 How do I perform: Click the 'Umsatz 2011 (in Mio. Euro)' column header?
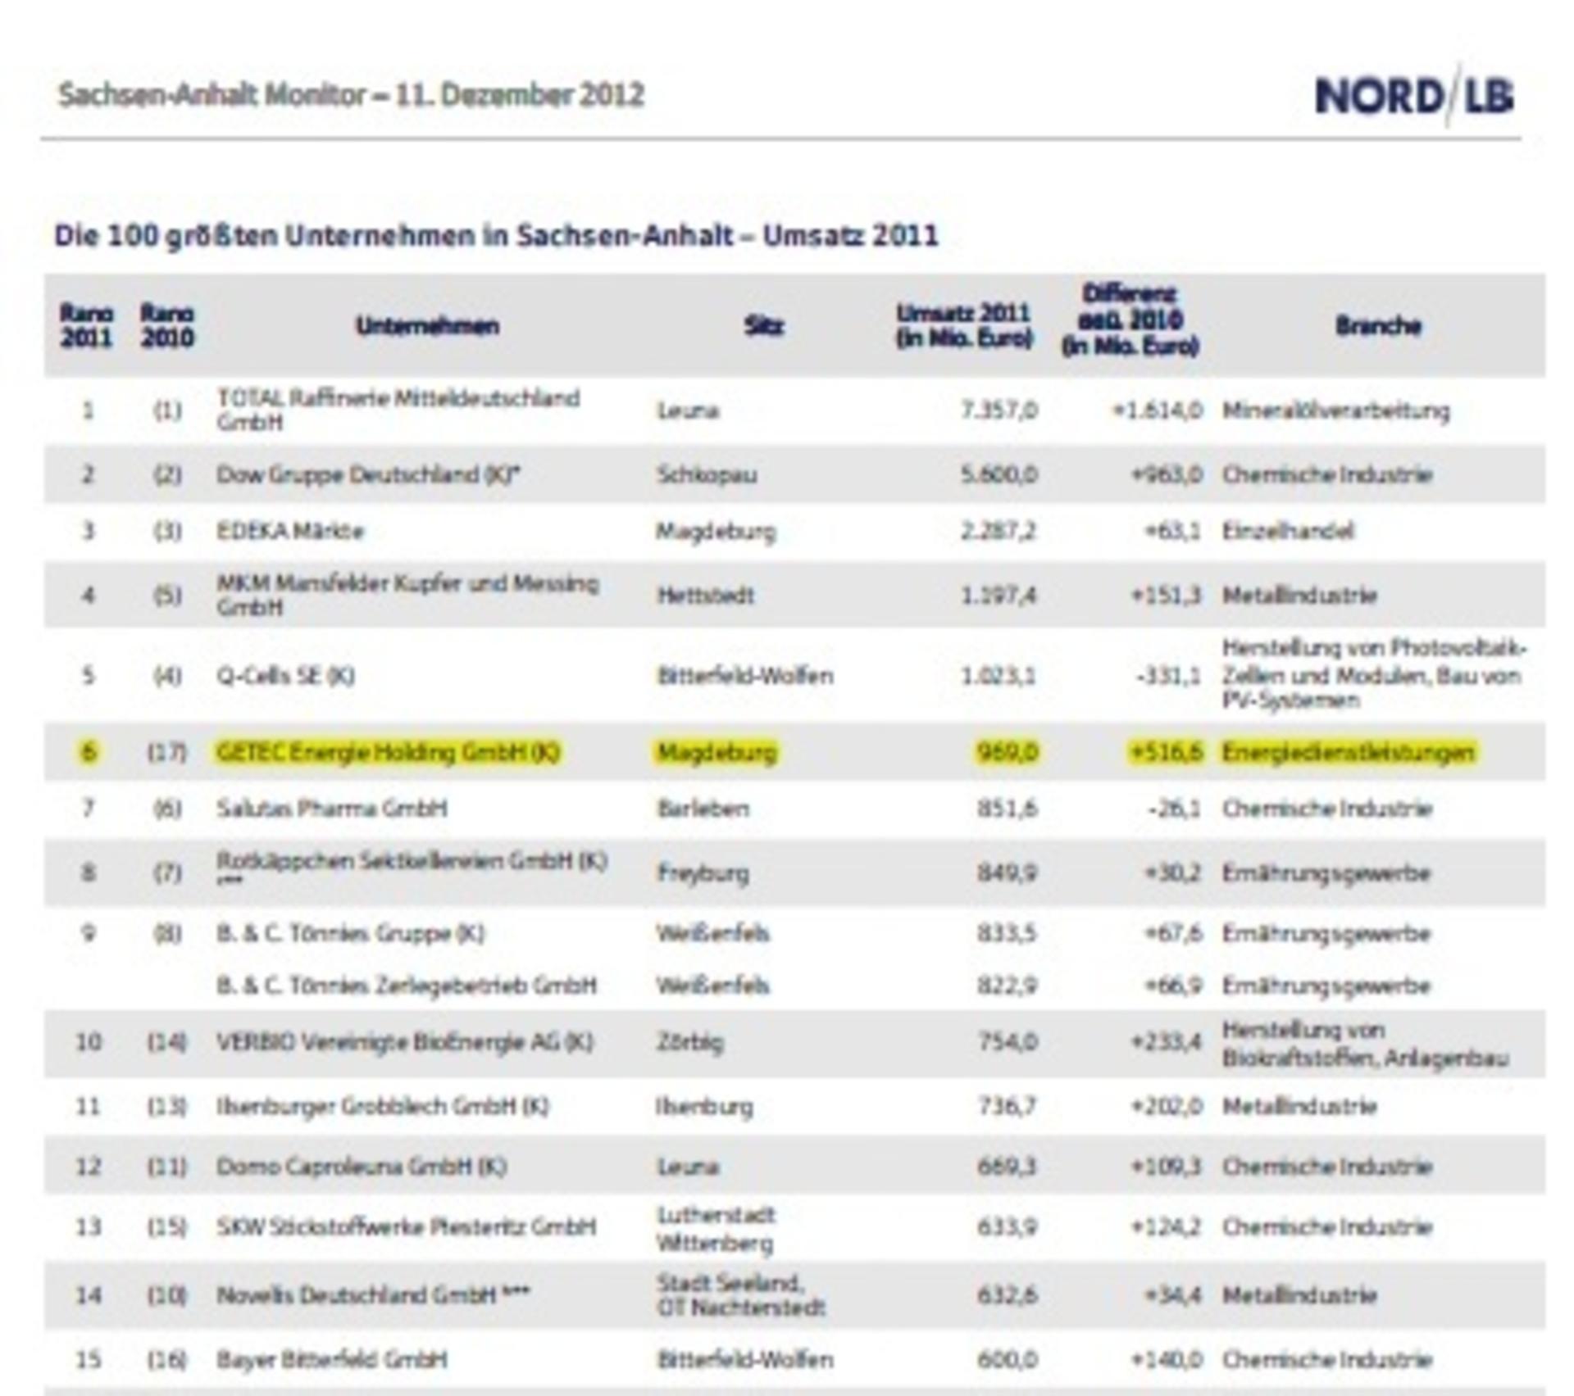(964, 326)
